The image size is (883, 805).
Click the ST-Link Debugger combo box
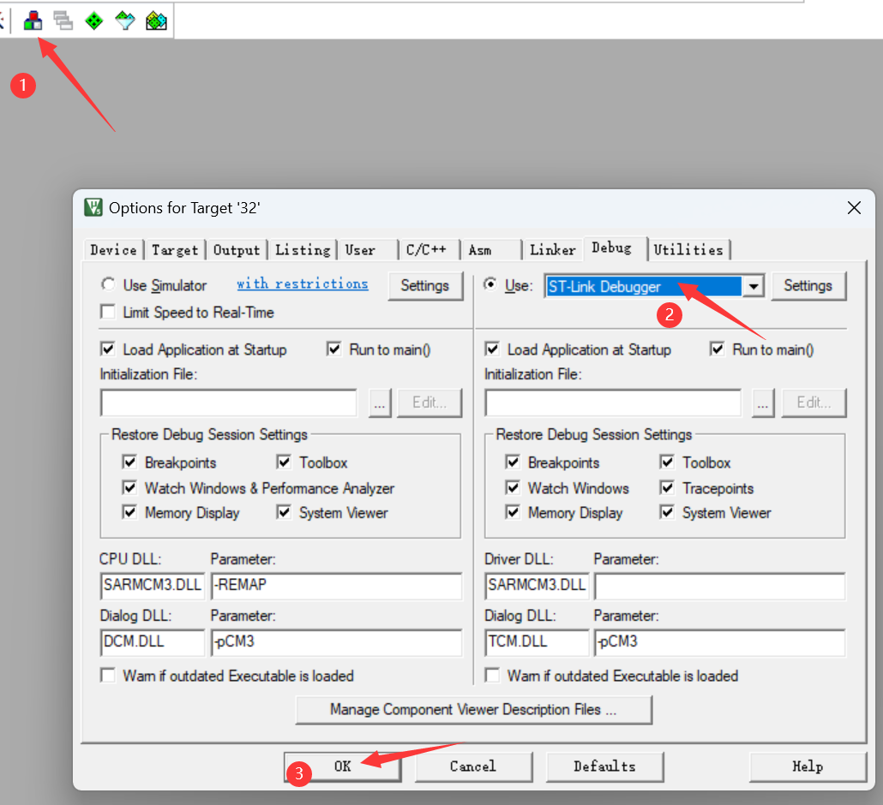coord(654,287)
